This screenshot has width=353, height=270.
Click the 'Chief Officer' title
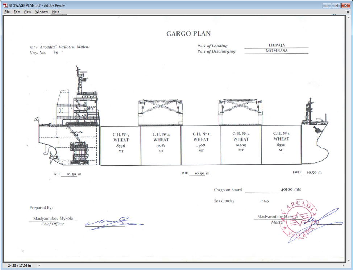click(53, 224)
